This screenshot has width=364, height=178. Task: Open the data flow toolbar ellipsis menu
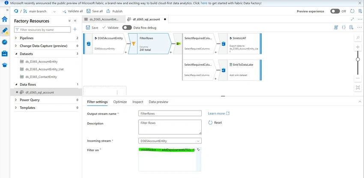(360, 27)
